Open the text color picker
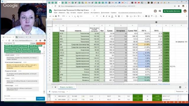189x106 pixels. pos(112,16)
